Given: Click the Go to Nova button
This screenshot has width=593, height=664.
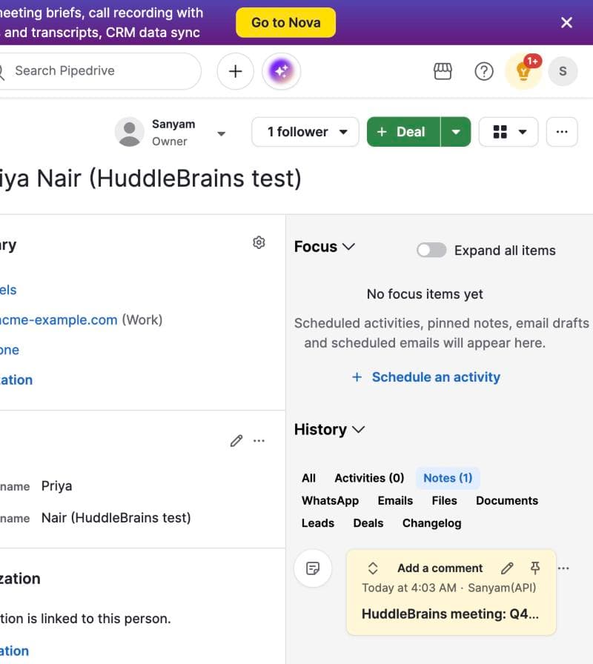Looking at the screenshot, I should [286, 22].
